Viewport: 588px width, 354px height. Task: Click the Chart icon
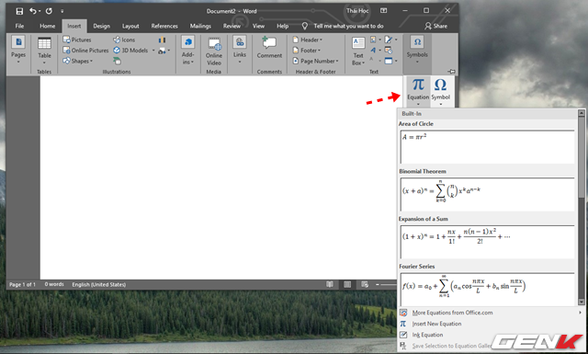[162, 40]
